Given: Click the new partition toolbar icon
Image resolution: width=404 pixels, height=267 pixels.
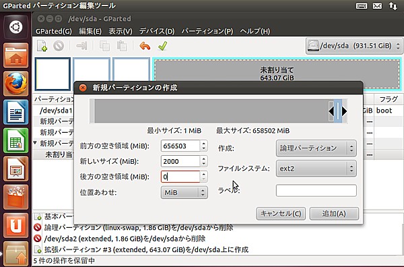Looking at the screenshot, I should point(42,46).
